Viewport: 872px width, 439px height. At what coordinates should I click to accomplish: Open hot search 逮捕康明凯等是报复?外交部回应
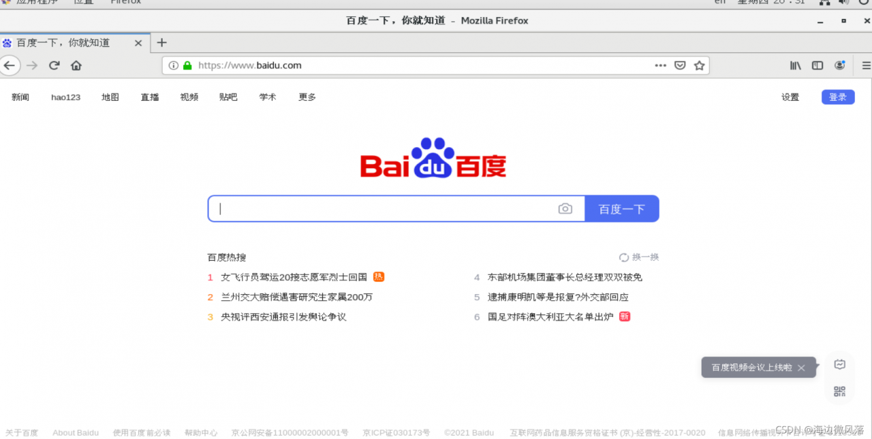(558, 297)
